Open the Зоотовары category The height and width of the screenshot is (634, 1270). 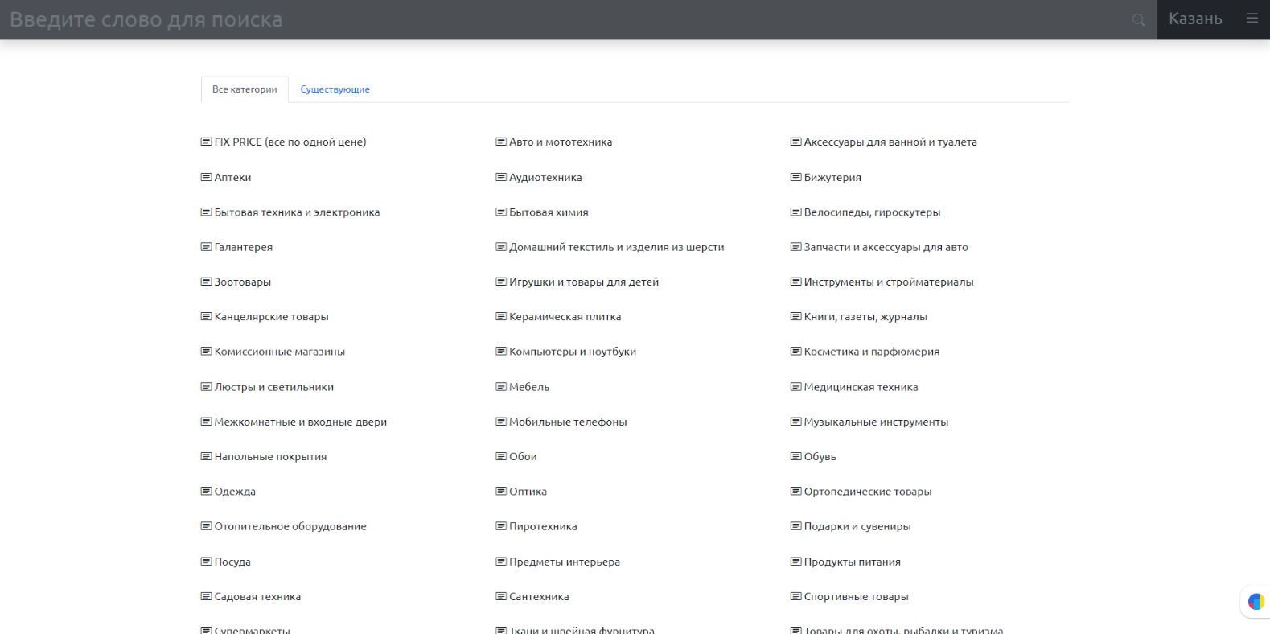(x=242, y=282)
